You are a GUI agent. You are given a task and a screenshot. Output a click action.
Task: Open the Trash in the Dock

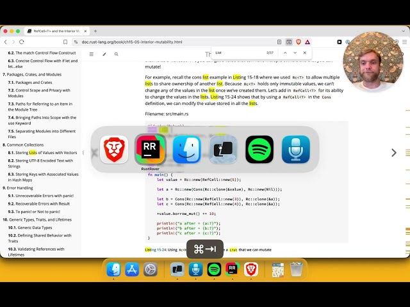(x=296, y=269)
